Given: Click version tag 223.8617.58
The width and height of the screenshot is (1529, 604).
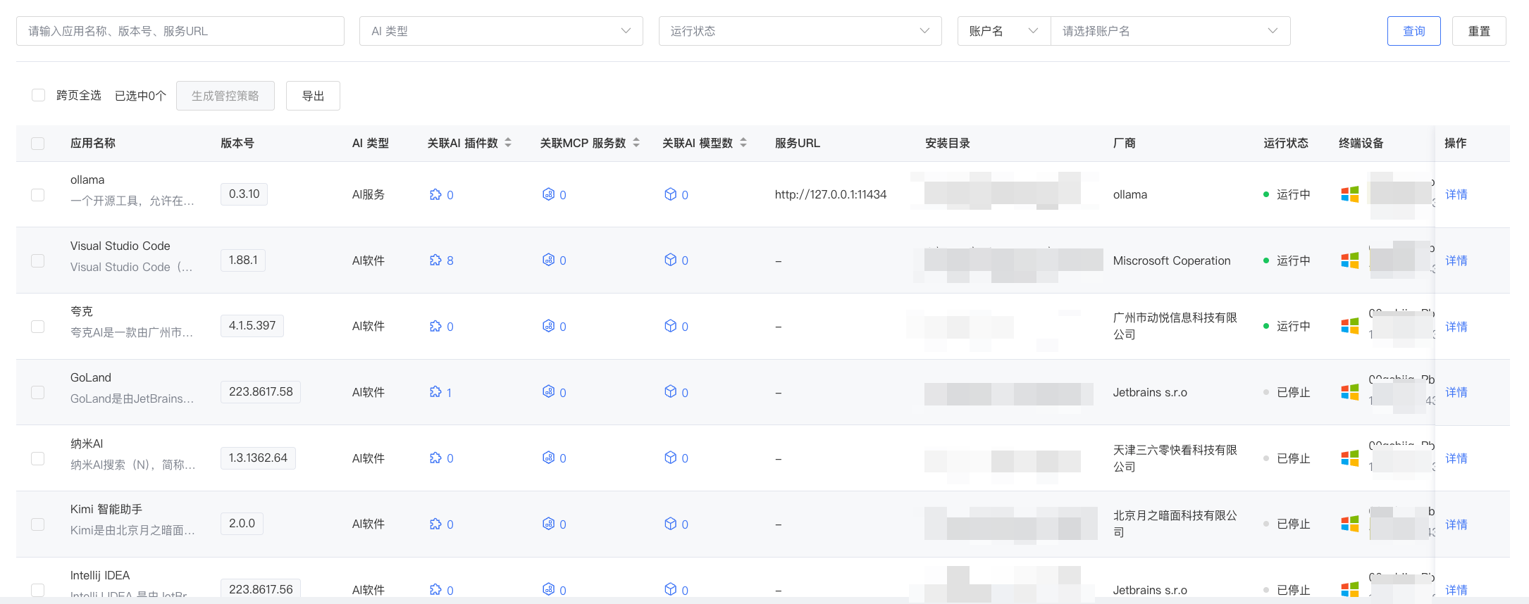Looking at the screenshot, I should tap(261, 391).
